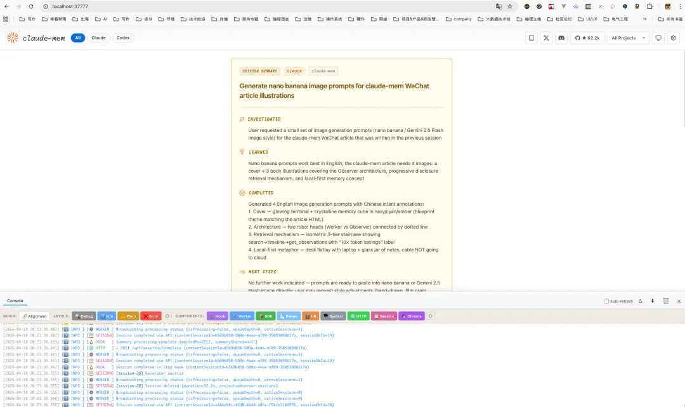Screen dimensions: 685x407
Task: Click the monitor console toggle icon
Action: coord(658,38)
